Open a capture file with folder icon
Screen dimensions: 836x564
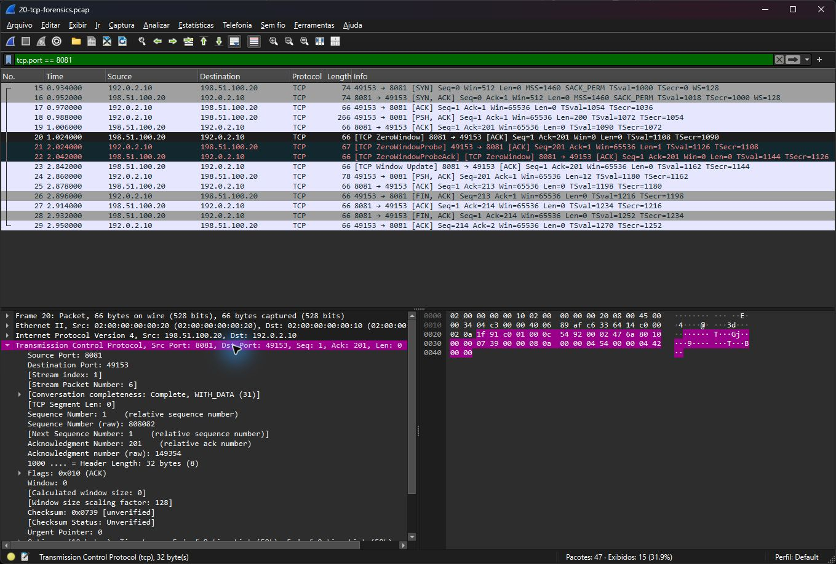[76, 41]
